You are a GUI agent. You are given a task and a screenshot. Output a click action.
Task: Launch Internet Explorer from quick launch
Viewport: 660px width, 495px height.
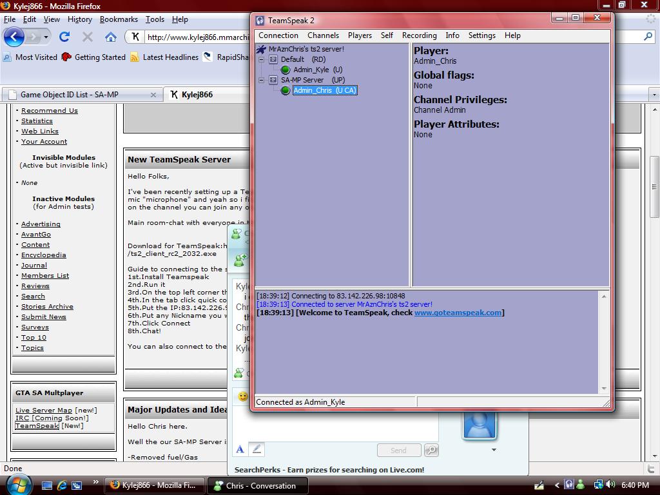point(62,485)
